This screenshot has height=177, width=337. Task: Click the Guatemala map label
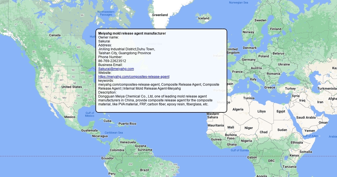pos(89,130)
